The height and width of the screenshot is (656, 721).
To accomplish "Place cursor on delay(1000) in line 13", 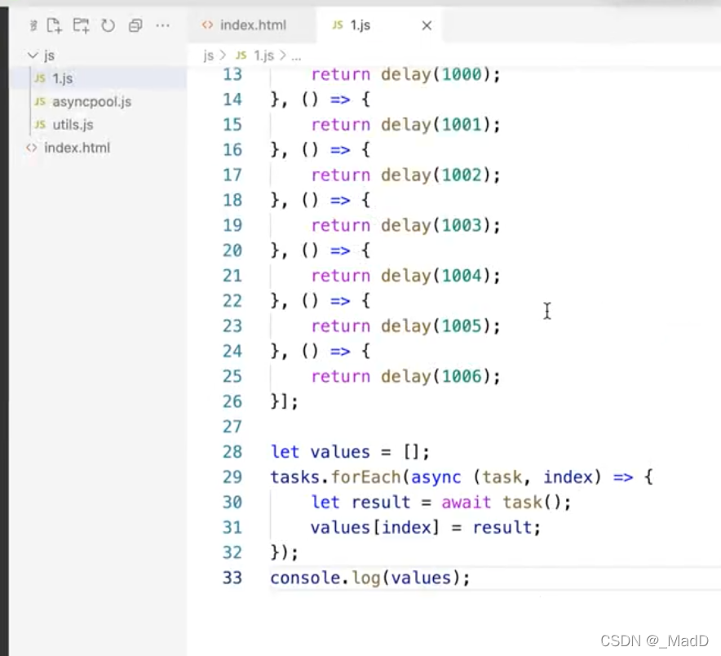I will [x=436, y=74].
